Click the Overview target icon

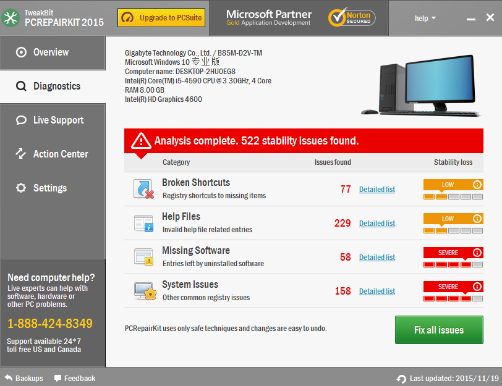pos(21,52)
